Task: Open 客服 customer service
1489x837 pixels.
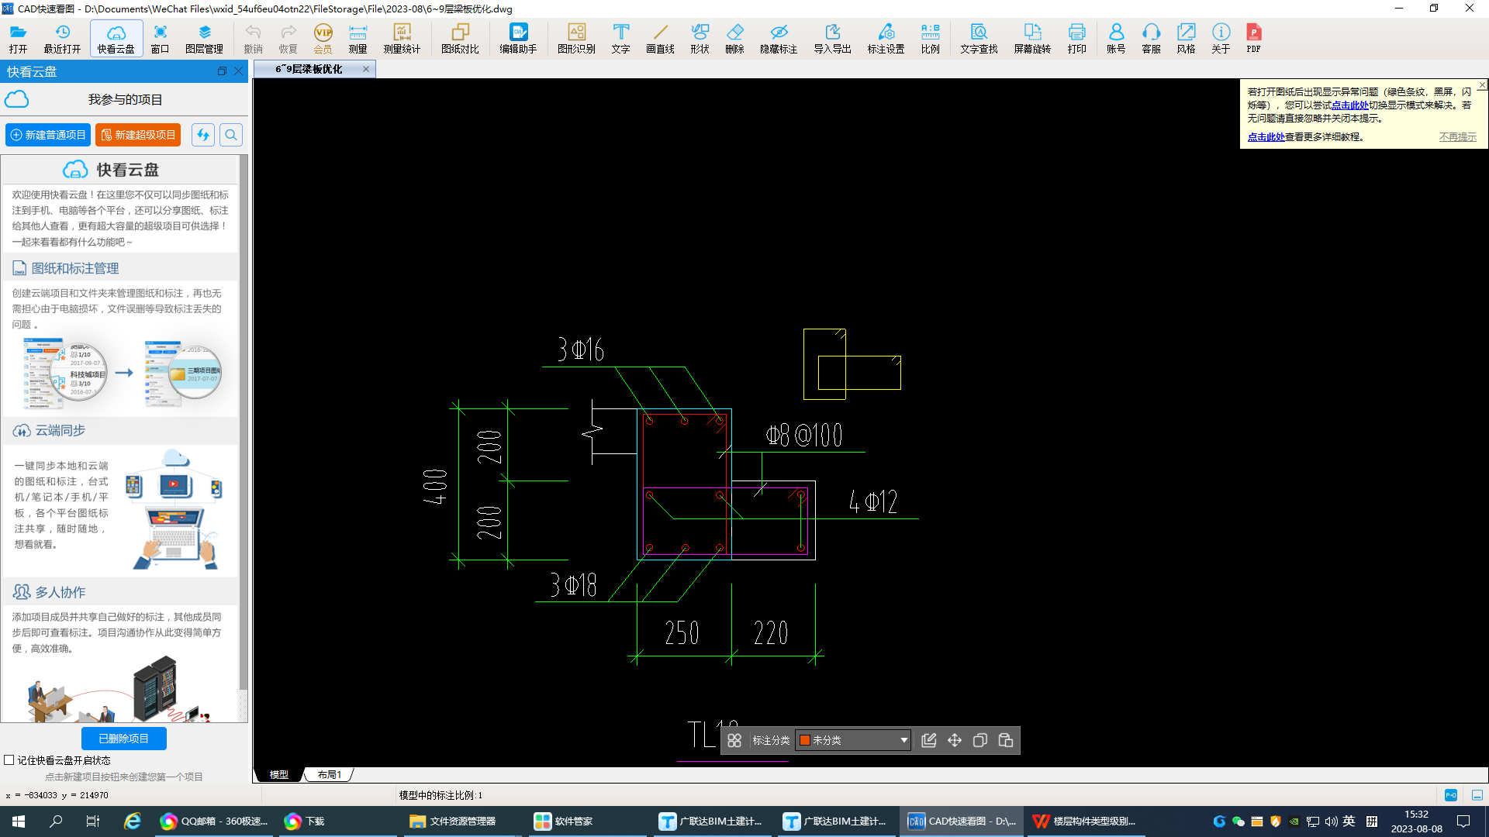Action: 1151,38
